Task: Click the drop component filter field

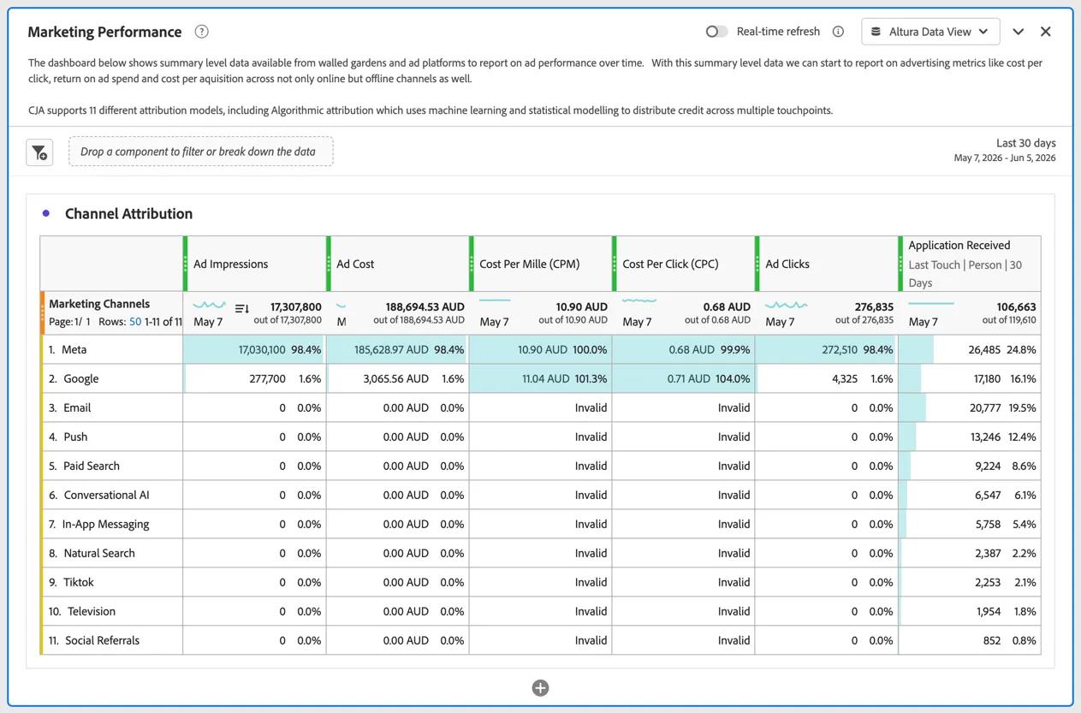Action: pyautogui.click(x=201, y=152)
